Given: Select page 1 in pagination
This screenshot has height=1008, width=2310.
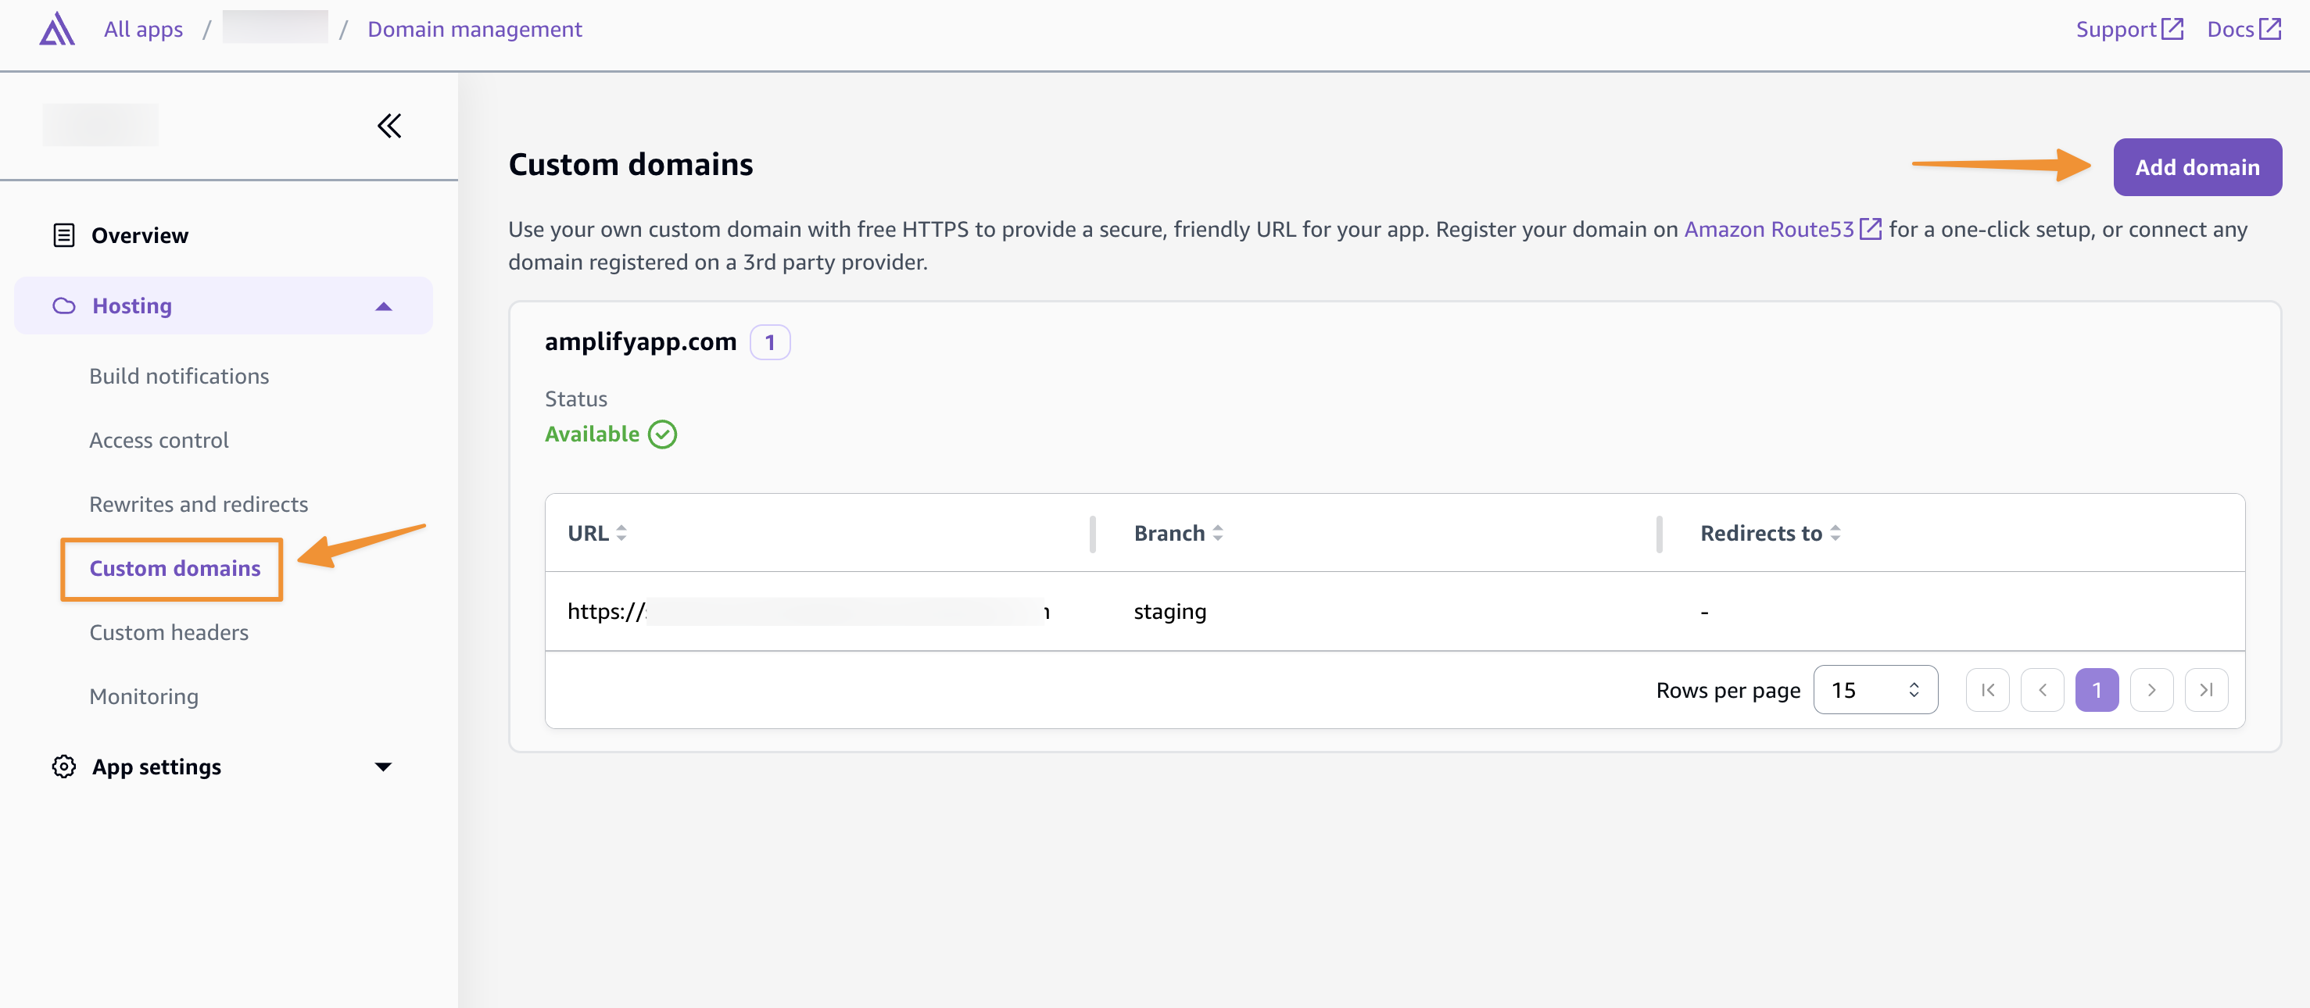Looking at the screenshot, I should (x=2096, y=690).
